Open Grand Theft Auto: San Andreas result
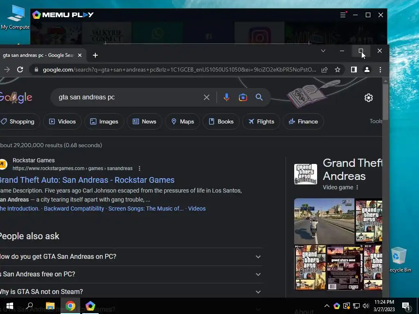This screenshot has height=314, width=419. pyautogui.click(x=87, y=180)
